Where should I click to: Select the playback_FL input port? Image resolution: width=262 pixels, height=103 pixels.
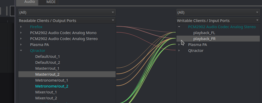pyautogui.click(x=204, y=33)
